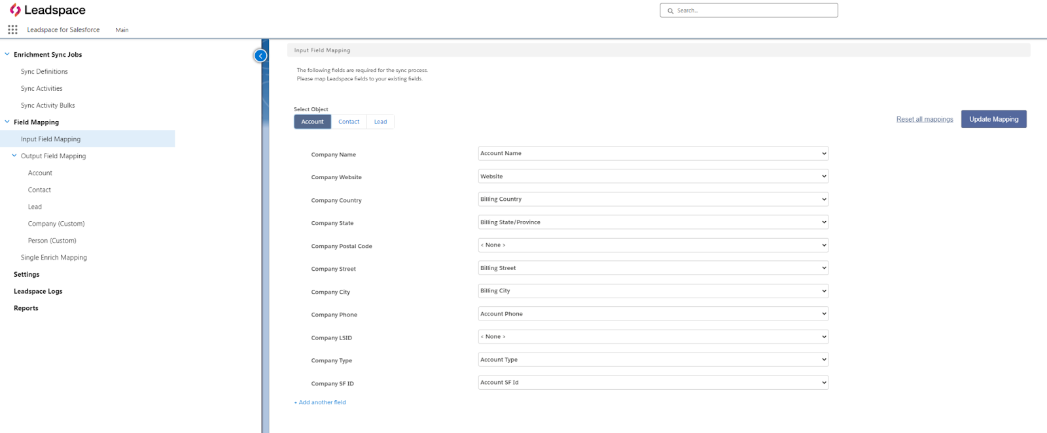Open Reports in the sidebar
Image resolution: width=1047 pixels, height=433 pixels.
(26, 308)
